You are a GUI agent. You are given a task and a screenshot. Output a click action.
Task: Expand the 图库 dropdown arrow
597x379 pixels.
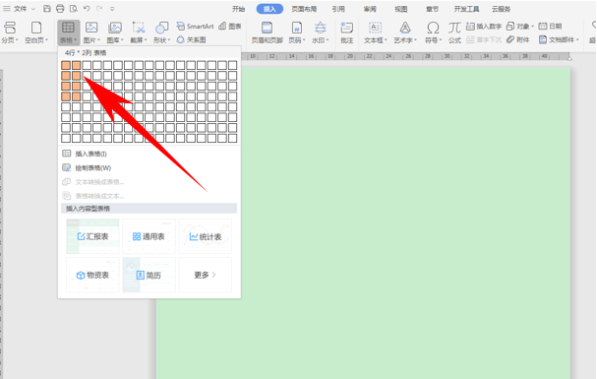tap(122, 40)
